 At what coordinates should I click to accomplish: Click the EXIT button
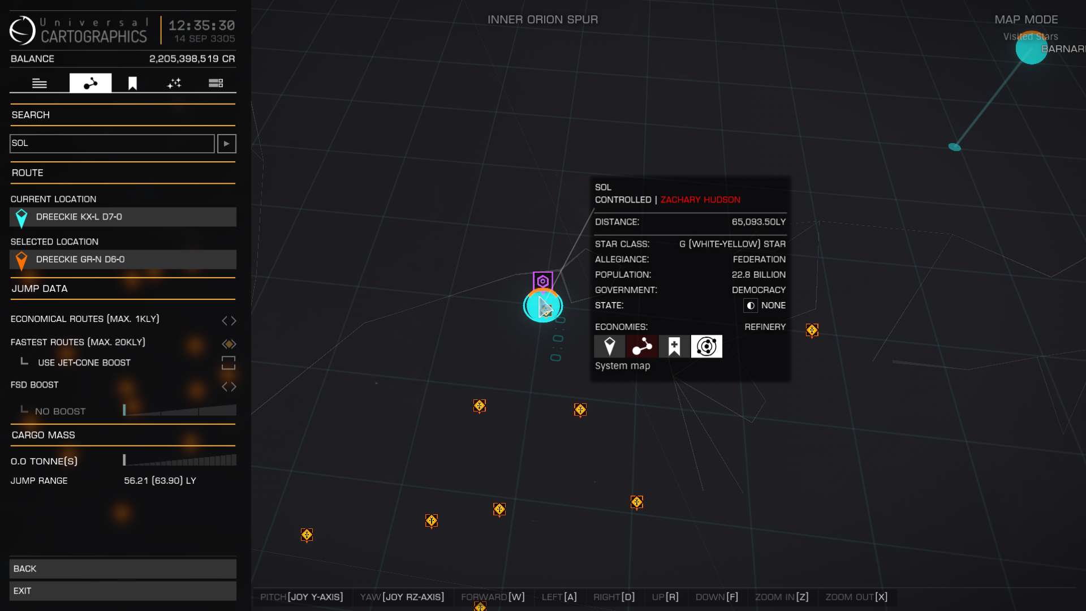point(123,591)
